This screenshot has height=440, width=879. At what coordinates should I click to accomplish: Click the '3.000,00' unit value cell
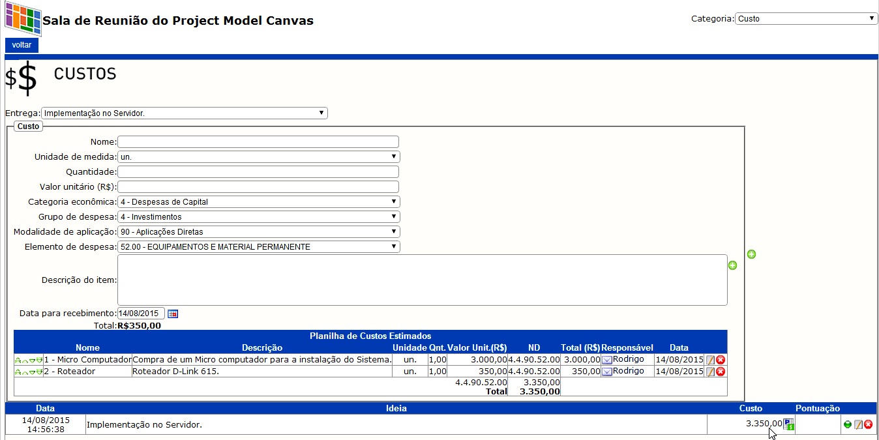click(x=477, y=360)
